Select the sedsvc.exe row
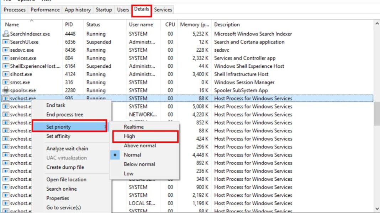The width and height of the screenshot is (380, 213). pos(107,50)
